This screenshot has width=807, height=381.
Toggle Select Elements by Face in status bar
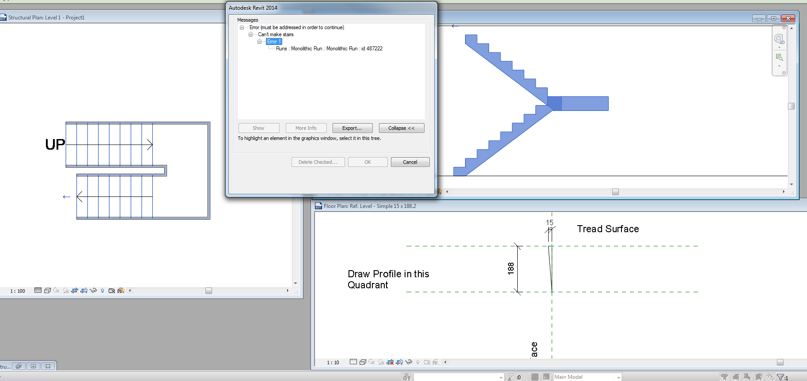pyautogui.click(x=759, y=377)
